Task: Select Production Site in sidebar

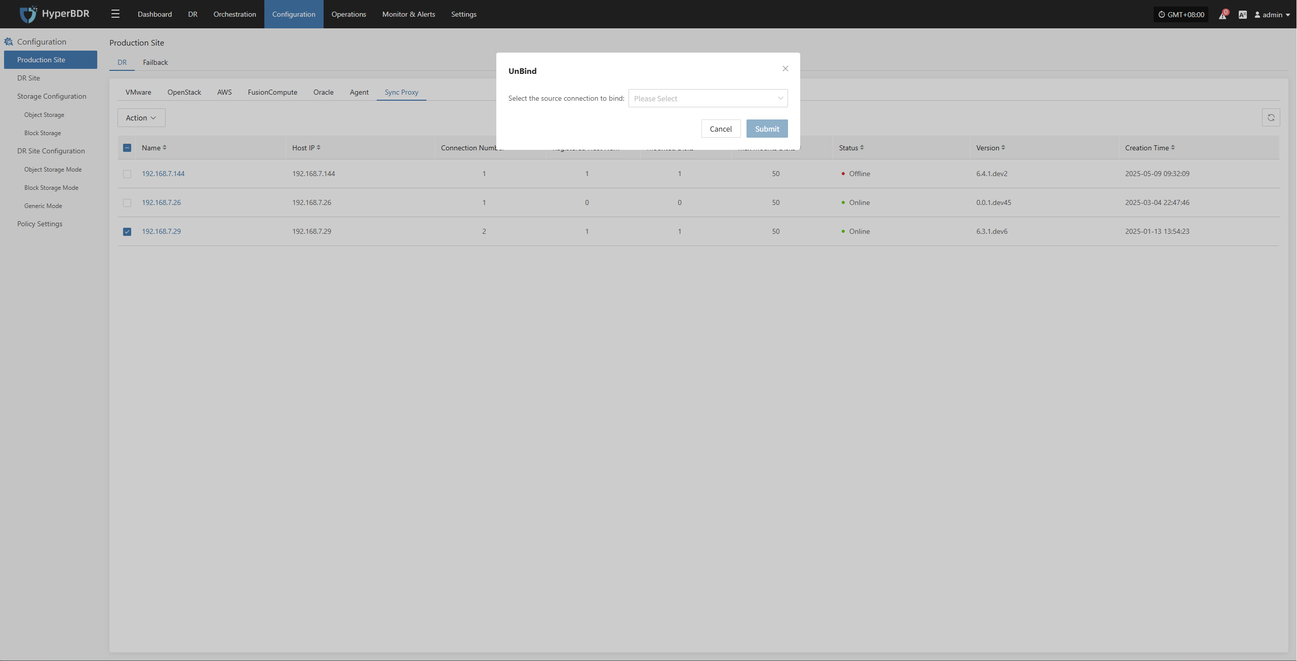Action: (x=51, y=60)
